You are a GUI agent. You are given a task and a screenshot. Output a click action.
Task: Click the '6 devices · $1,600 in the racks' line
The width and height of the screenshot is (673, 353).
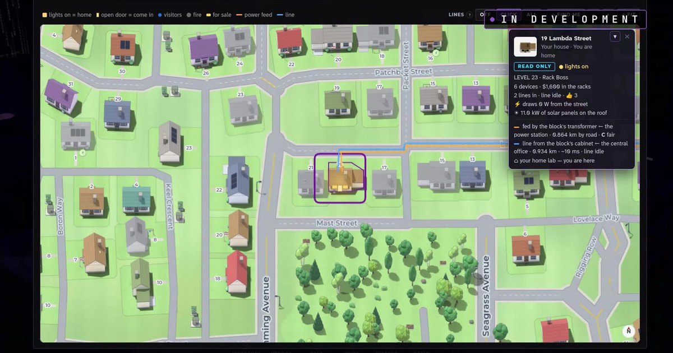(552, 86)
